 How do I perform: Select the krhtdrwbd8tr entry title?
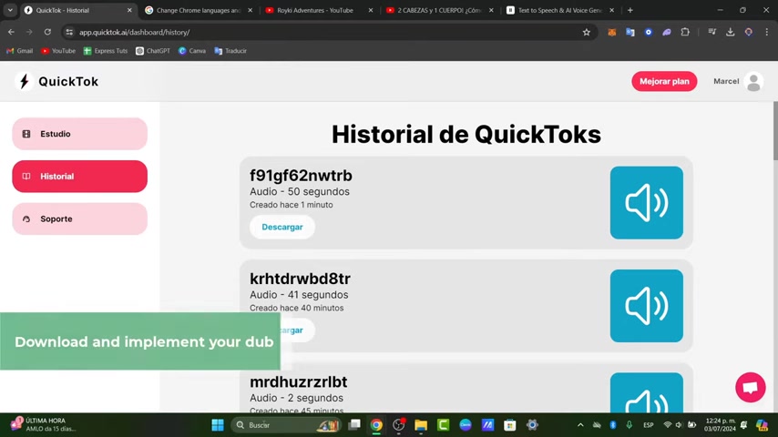pos(300,279)
